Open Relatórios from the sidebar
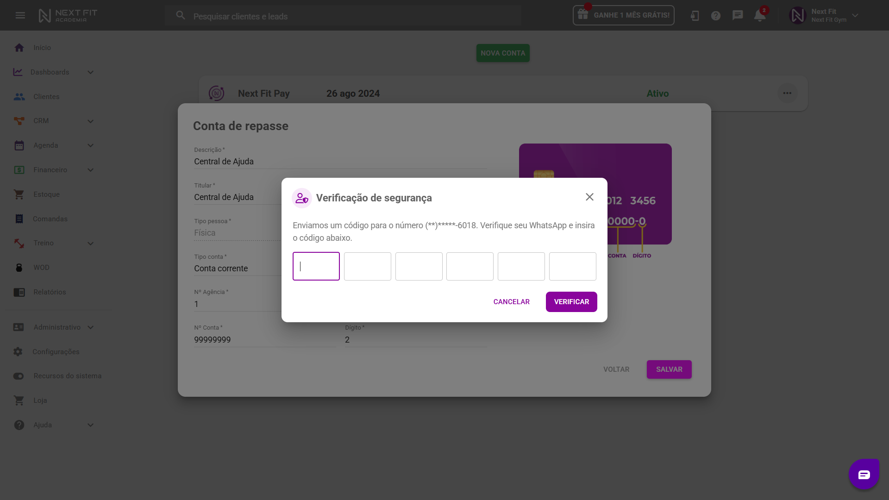889x500 pixels. click(50, 292)
